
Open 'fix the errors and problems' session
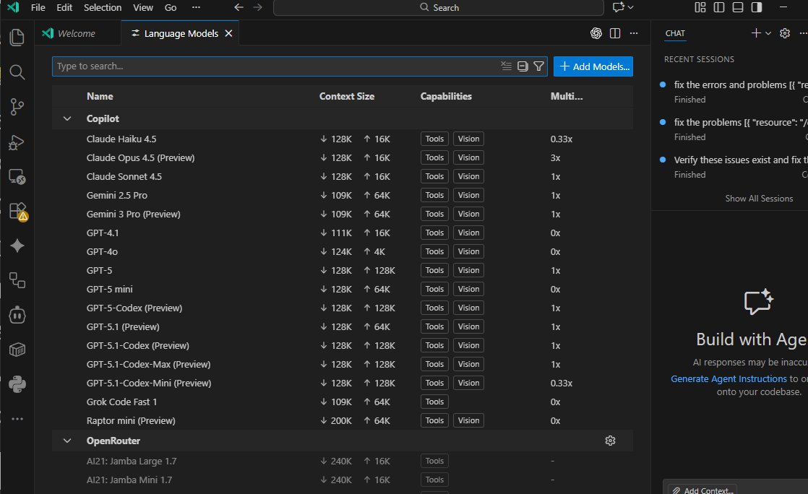coord(734,92)
